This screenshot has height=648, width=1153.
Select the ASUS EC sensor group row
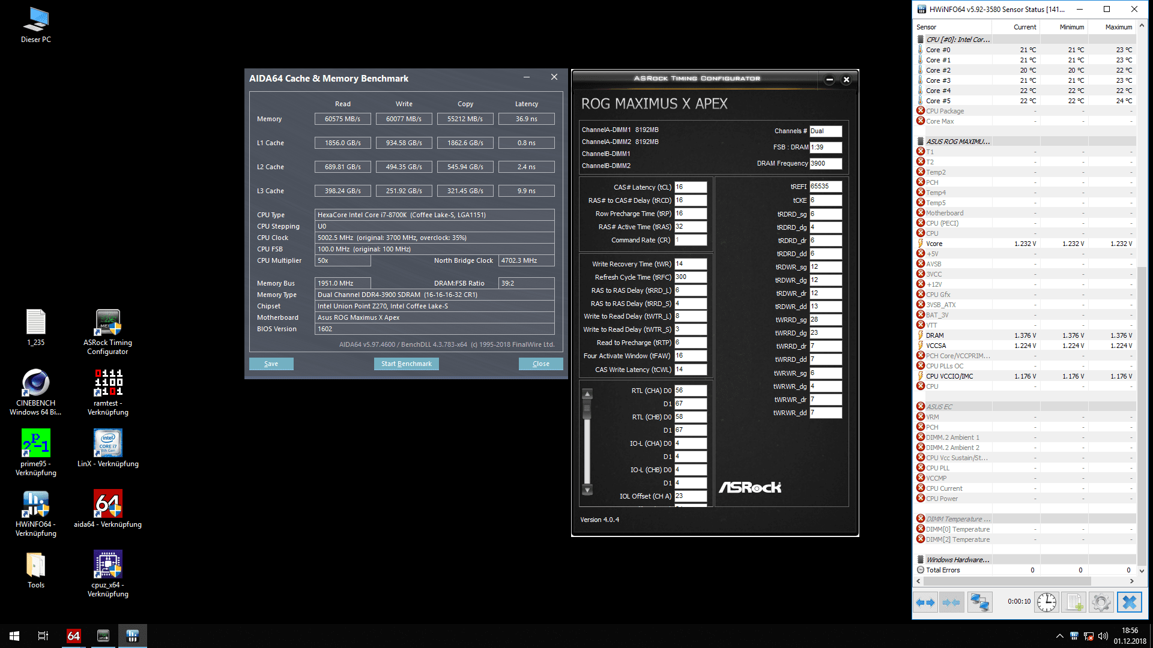point(1025,407)
